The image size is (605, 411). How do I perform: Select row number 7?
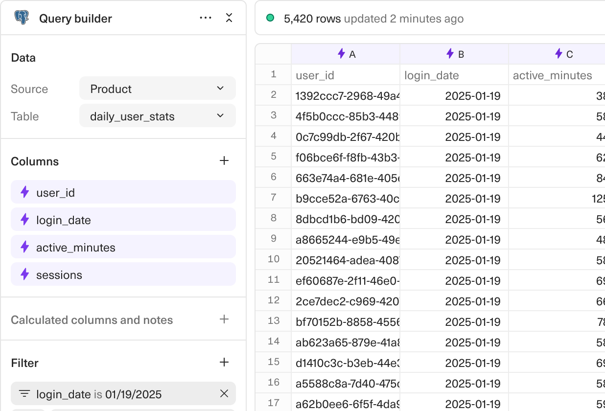click(274, 198)
